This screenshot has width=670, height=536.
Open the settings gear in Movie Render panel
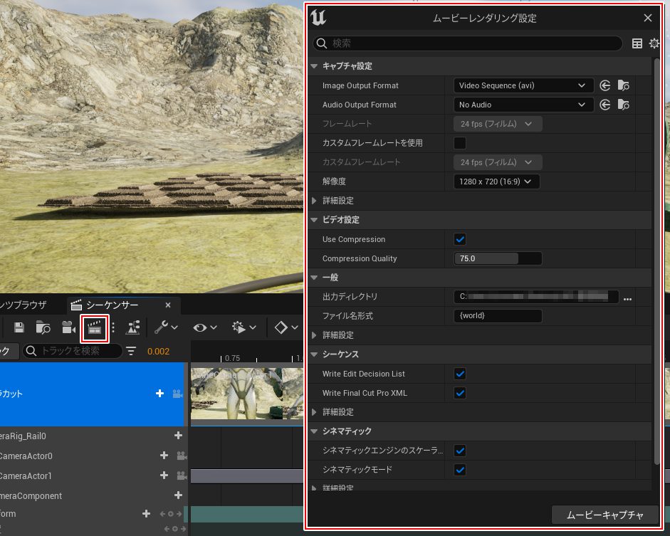(x=654, y=44)
